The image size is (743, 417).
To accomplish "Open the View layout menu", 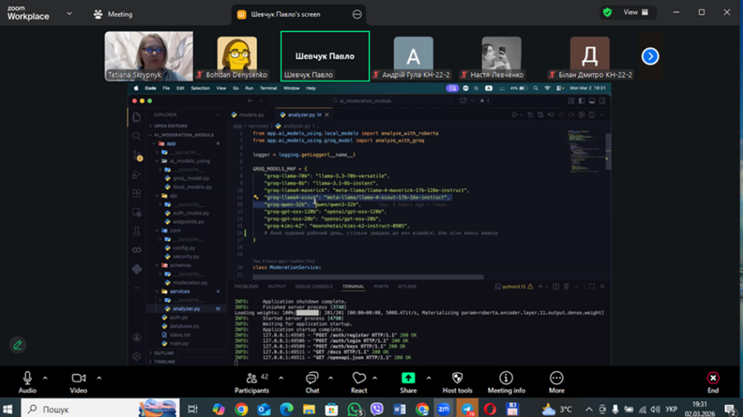I will coord(630,12).
